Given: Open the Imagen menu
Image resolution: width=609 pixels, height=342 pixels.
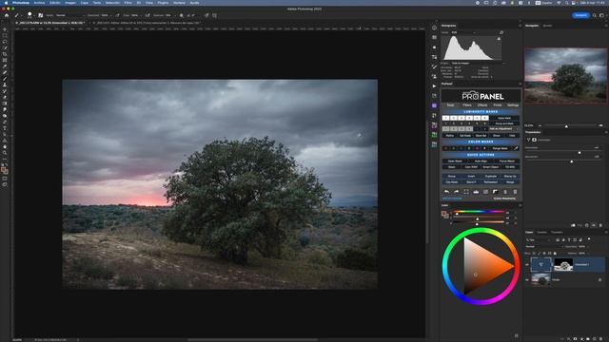Looking at the screenshot, I should coord(70,3).
